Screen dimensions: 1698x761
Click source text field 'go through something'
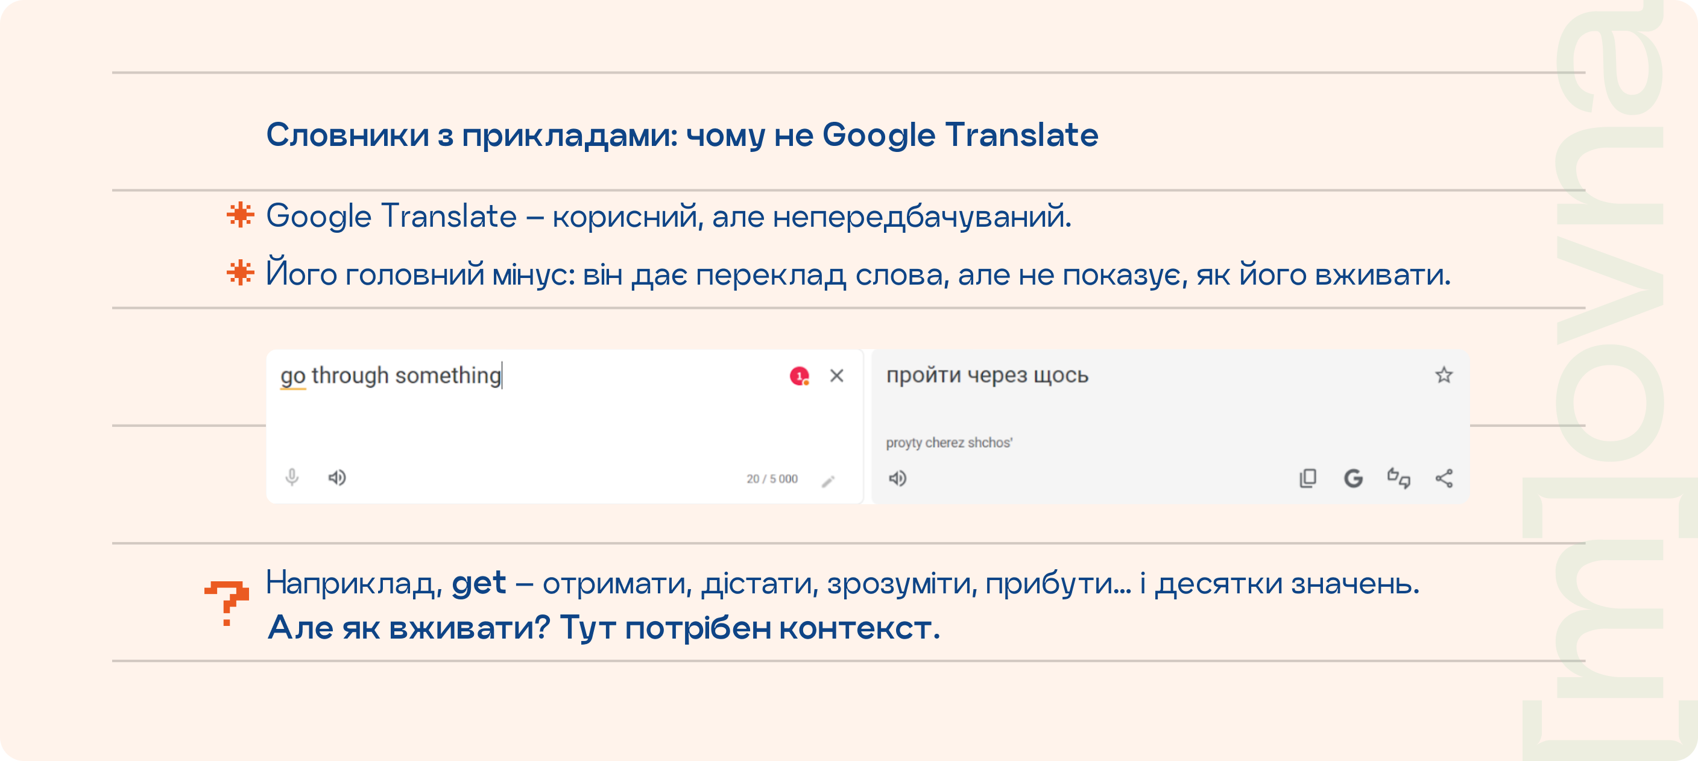point(391,376)
